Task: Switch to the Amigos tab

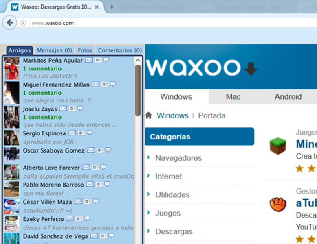Action: [x=20, y=50]
